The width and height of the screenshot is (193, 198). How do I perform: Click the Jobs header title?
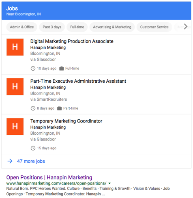coord(12,9)
